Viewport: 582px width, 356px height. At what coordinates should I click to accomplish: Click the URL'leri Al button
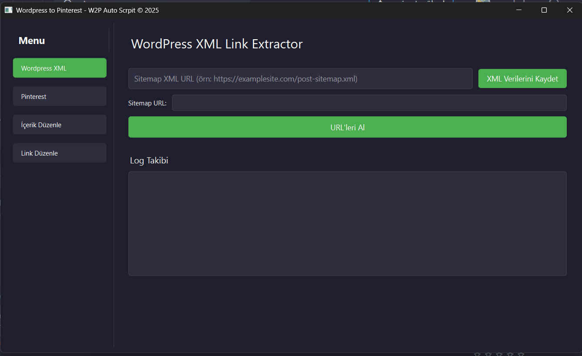347,127
